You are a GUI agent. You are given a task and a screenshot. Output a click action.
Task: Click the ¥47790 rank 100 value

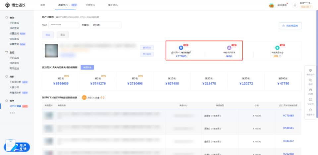point(283,83)
